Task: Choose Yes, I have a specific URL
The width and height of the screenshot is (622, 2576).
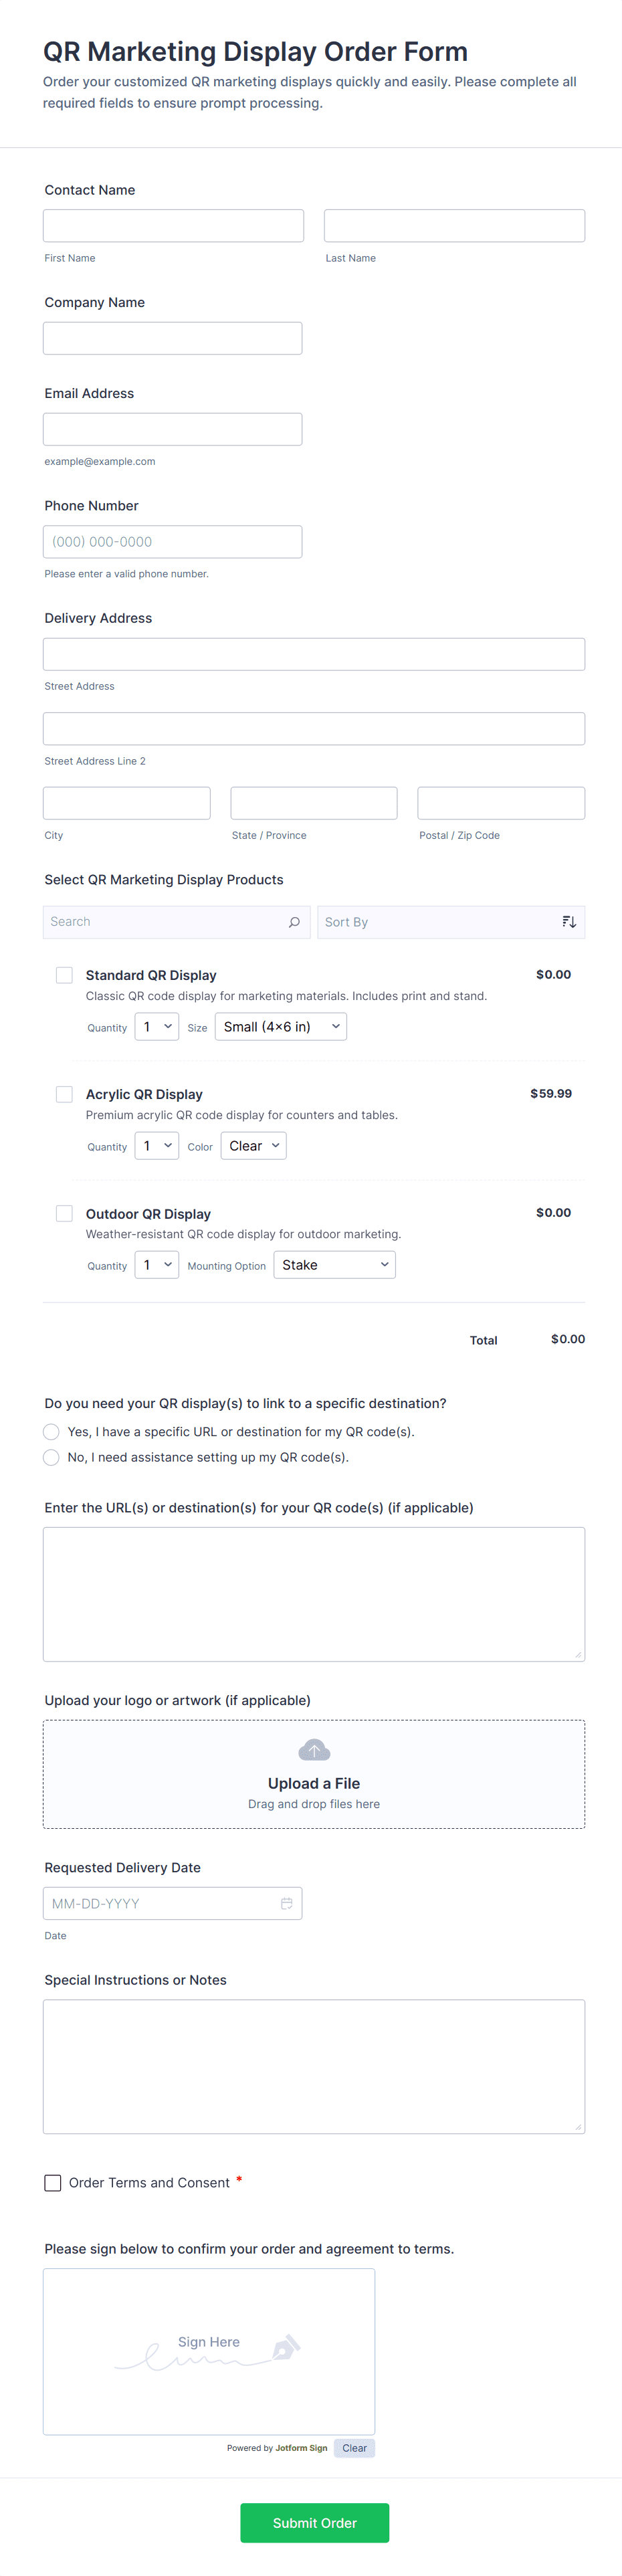Action: point(52,1432)
